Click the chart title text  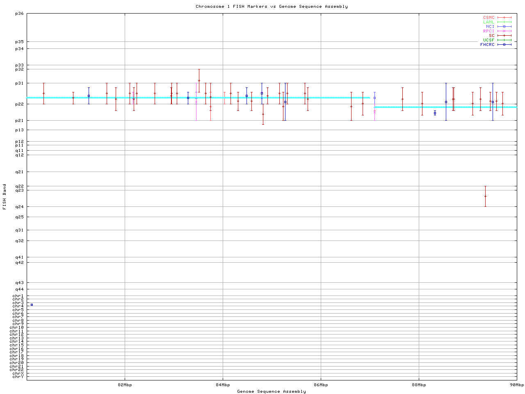click(272, 7)
